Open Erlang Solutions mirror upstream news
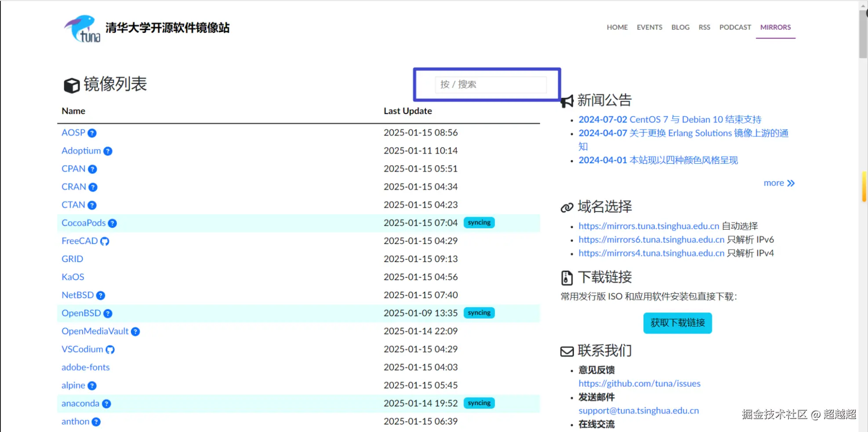Screen dimensions: 868x432 683,140
